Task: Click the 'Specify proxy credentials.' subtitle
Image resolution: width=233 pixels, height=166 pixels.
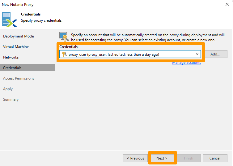Action: pyautogui.click(x=42, y=20)
